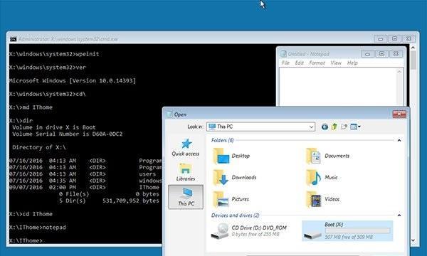Open Notepad Edit menu
Image resolution: width=427 pixels, height=256 pixels.
point(299,63)
